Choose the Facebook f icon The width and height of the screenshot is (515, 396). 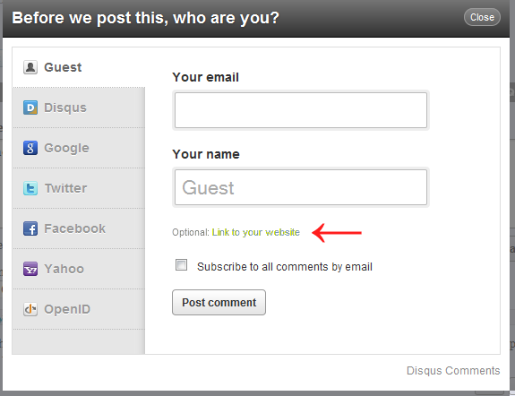(x=30, y=228)
